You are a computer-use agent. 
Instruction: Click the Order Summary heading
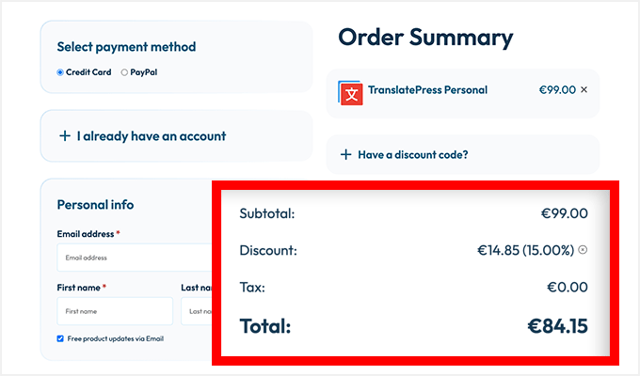(x=425, y=38)
